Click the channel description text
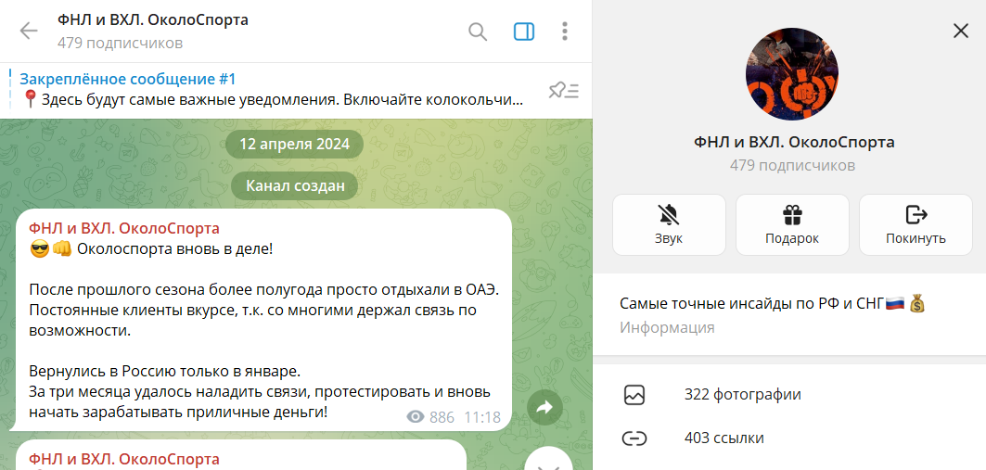 [773, 304]
